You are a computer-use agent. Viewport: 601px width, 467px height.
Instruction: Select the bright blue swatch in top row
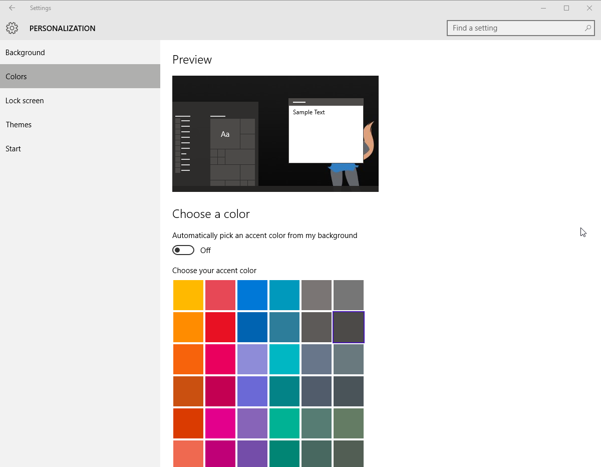(x=252, y=295)
